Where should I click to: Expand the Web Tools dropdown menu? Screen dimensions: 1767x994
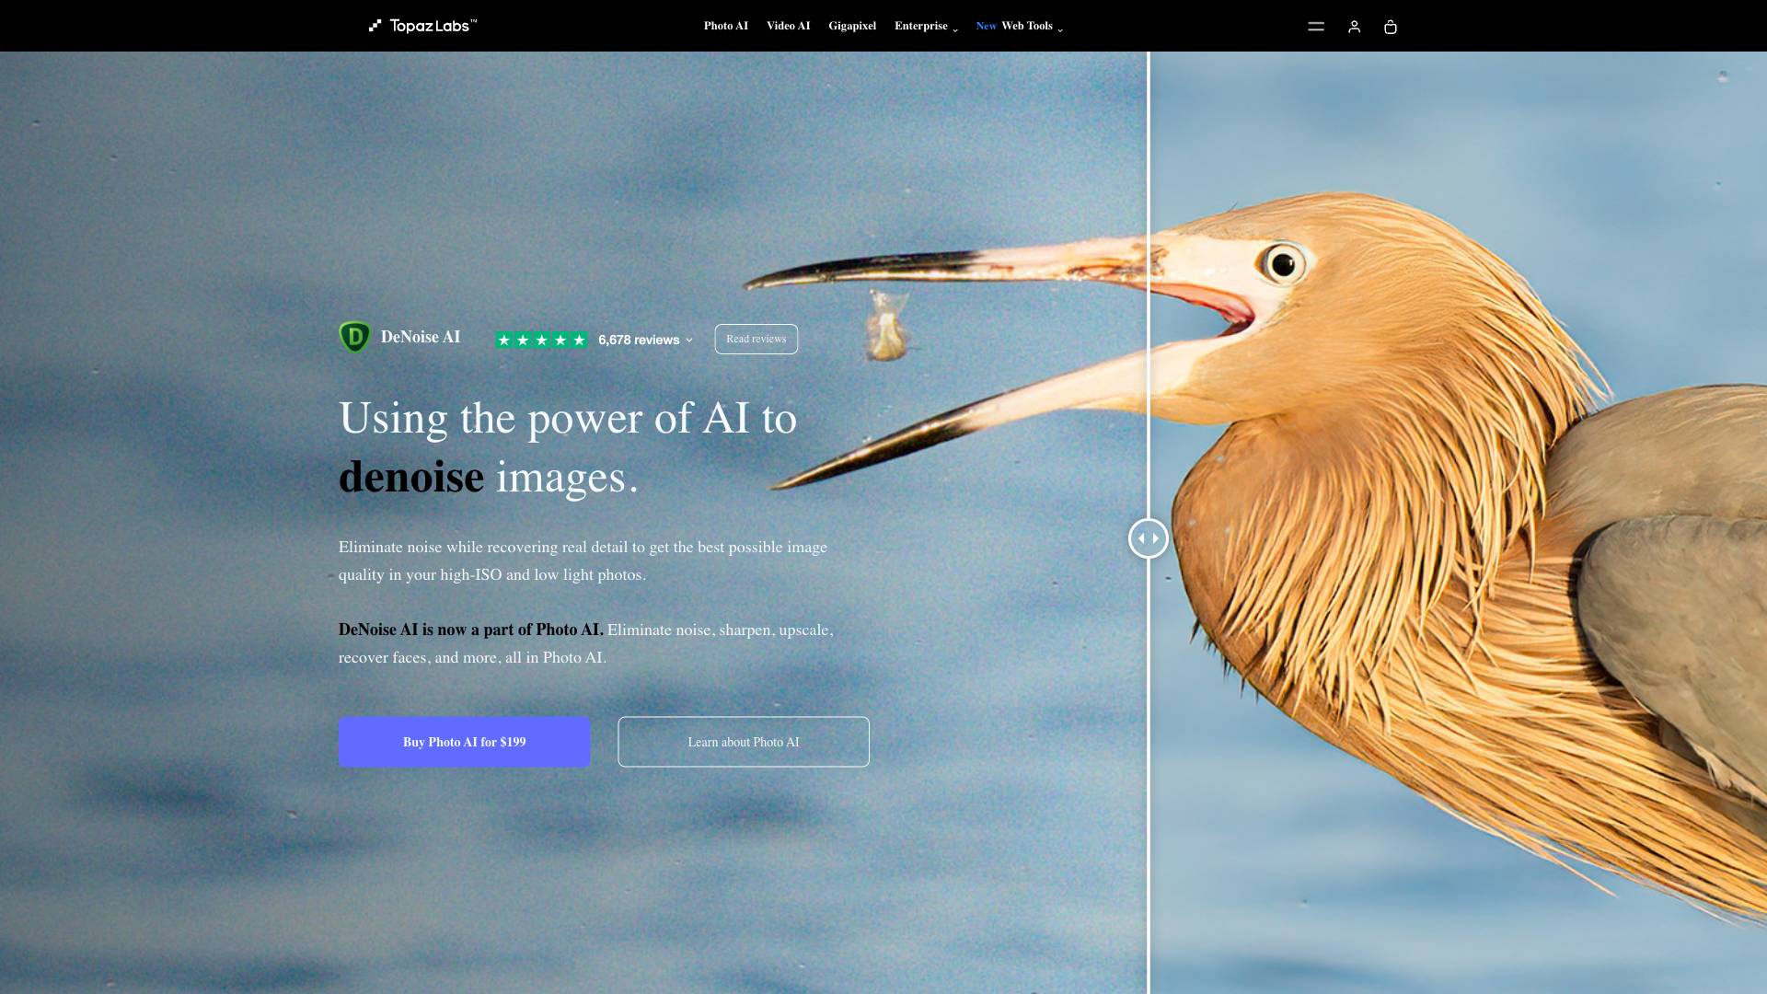[1032, 26]
